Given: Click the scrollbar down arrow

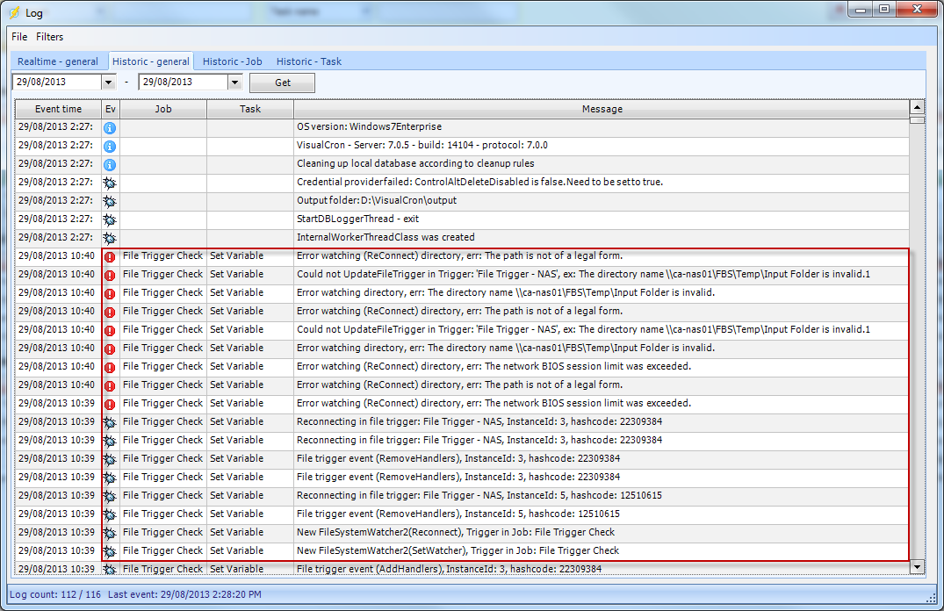Looking at the screenshot, I should [x=917, y=567].
